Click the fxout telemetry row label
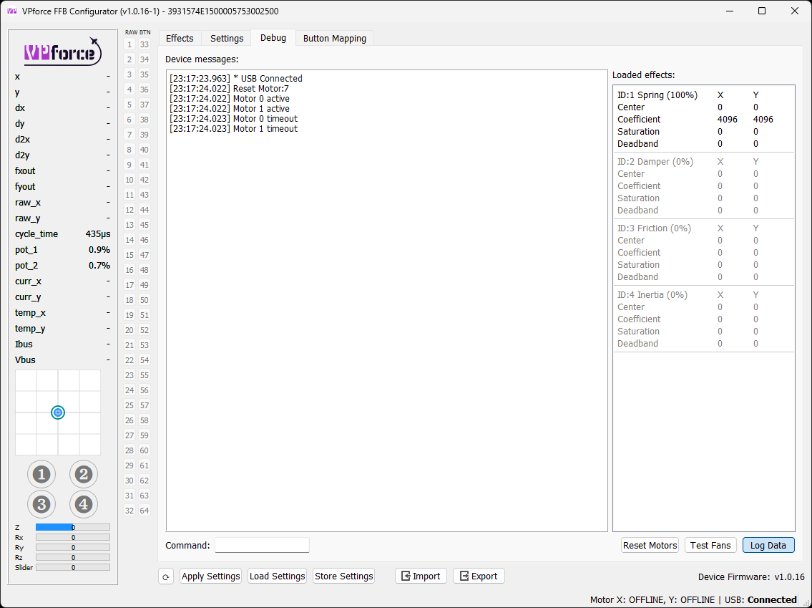The image size is (812, 608). pyautogui.click(x=25, y=171)
